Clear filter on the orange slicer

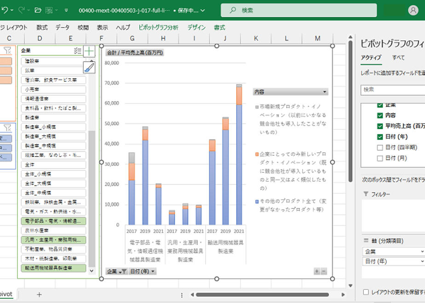[7, 50]
